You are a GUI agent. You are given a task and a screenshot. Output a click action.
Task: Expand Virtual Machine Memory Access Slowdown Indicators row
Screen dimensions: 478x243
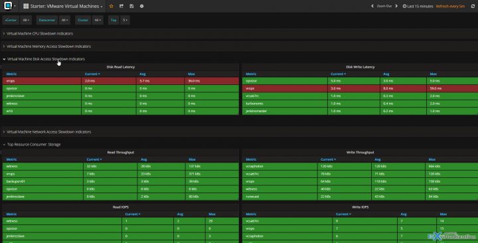(48, 46)
